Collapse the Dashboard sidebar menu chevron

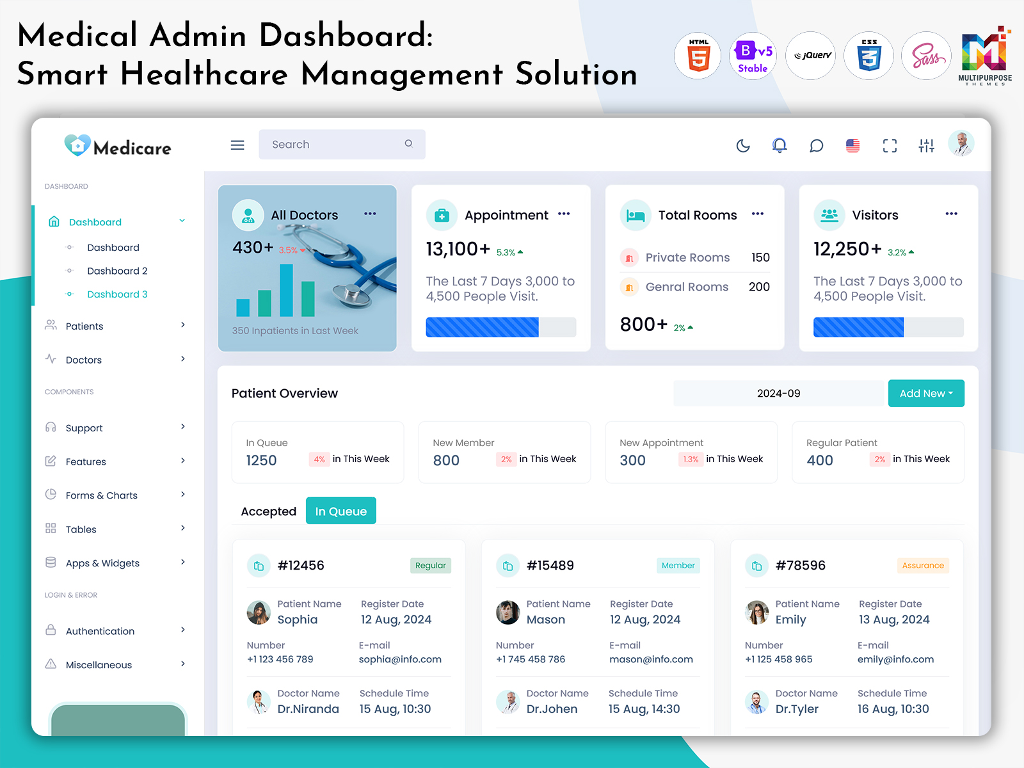182,221
